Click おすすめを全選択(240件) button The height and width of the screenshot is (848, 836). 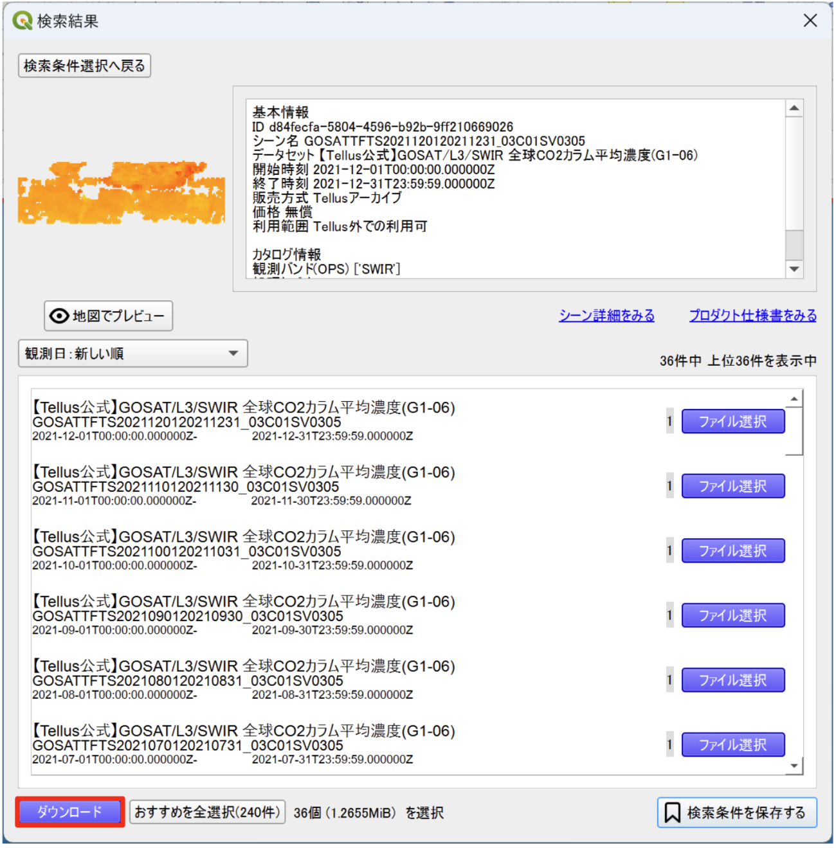pos(207,812)
